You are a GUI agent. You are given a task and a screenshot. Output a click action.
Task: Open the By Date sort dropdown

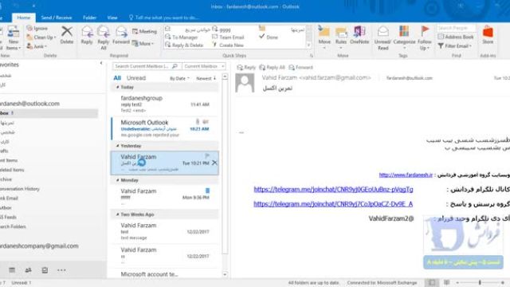coord(179,78)
